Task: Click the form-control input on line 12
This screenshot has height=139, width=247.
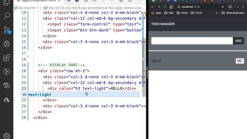Action: [94, 24]
